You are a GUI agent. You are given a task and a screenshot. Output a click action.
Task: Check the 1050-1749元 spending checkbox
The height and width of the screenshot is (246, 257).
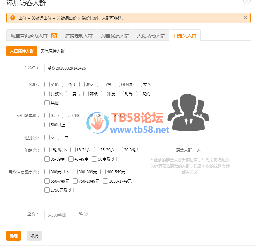click(105, 181)
